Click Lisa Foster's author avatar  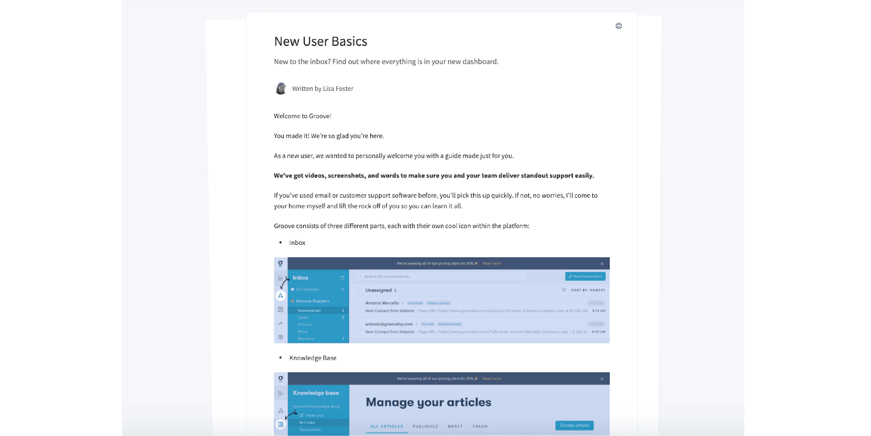pos(281,88)
